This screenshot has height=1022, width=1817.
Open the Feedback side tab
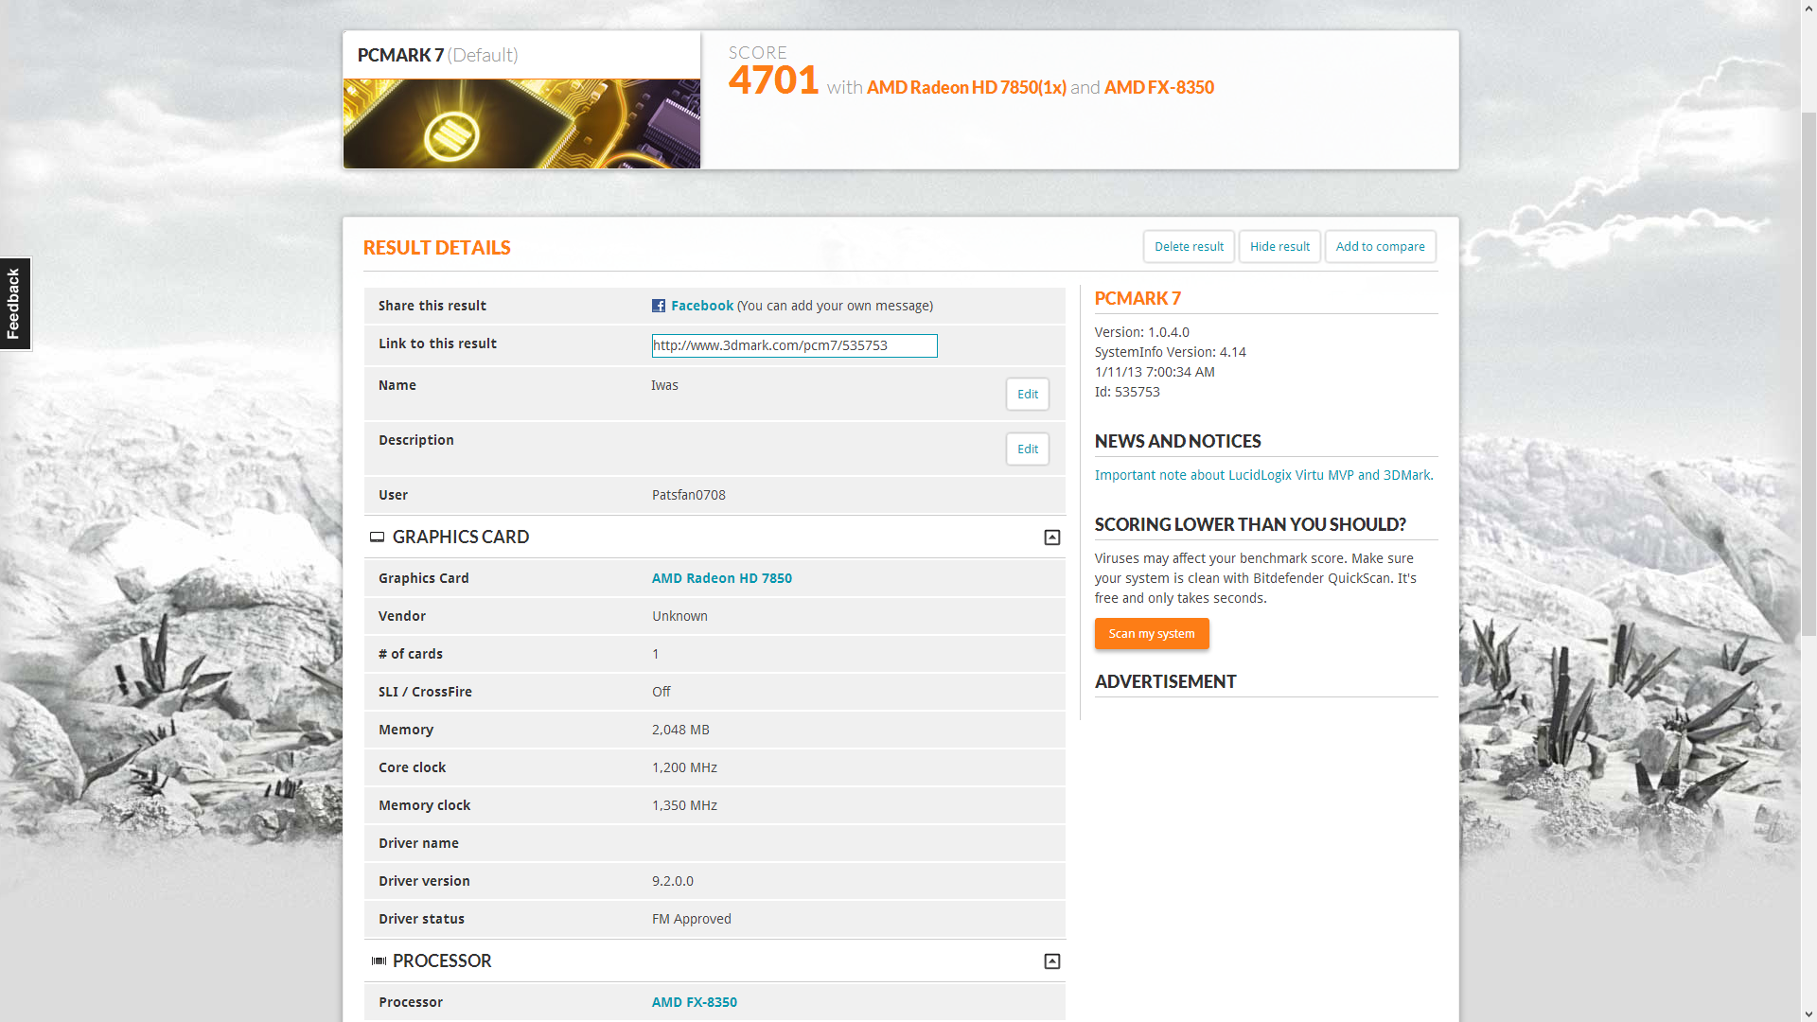coord(14,304)
